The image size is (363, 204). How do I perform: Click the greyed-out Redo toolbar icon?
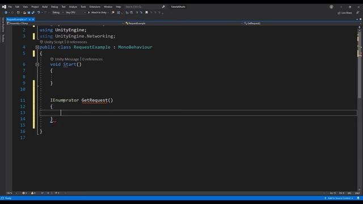point(45,12)
